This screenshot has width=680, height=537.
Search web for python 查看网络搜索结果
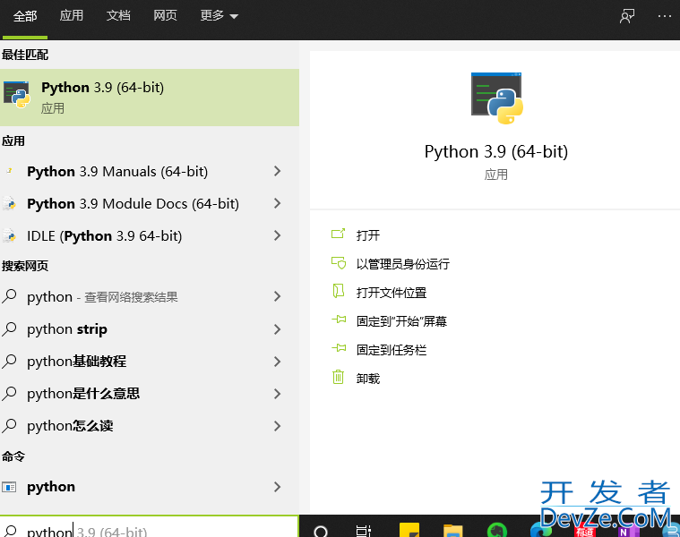[102, 297]
